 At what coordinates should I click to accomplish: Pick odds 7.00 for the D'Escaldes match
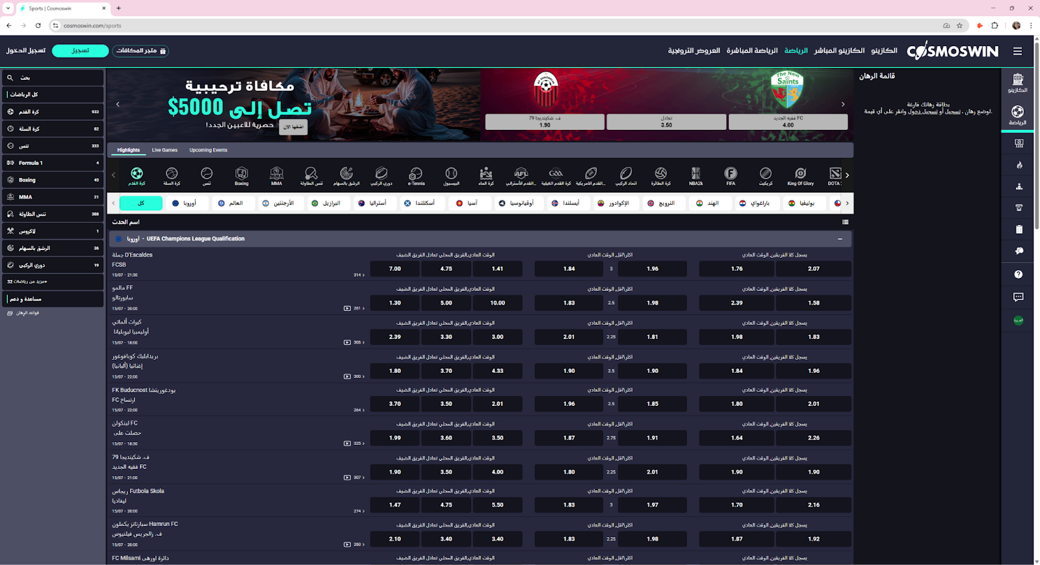[395, 269]
